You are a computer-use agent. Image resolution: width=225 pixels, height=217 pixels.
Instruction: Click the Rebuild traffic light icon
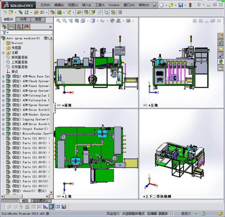(190, 5)
